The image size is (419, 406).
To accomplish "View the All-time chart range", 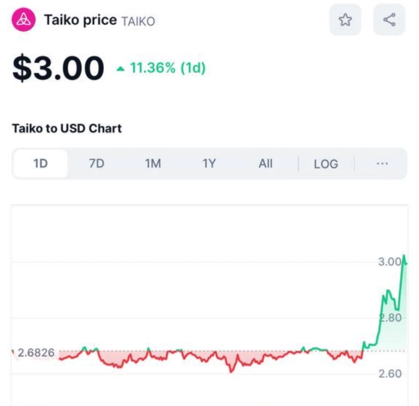I will (x=266, y=164).
